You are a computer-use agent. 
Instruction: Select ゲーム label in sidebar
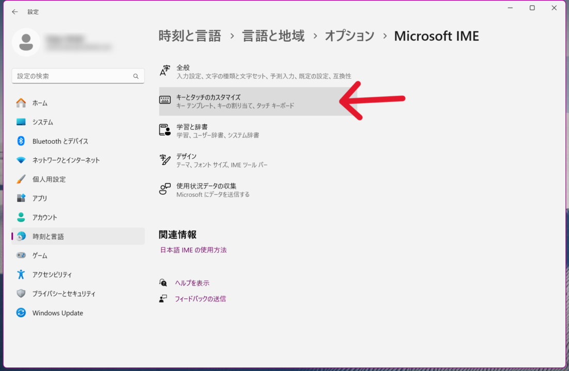(x=40, y=256)
